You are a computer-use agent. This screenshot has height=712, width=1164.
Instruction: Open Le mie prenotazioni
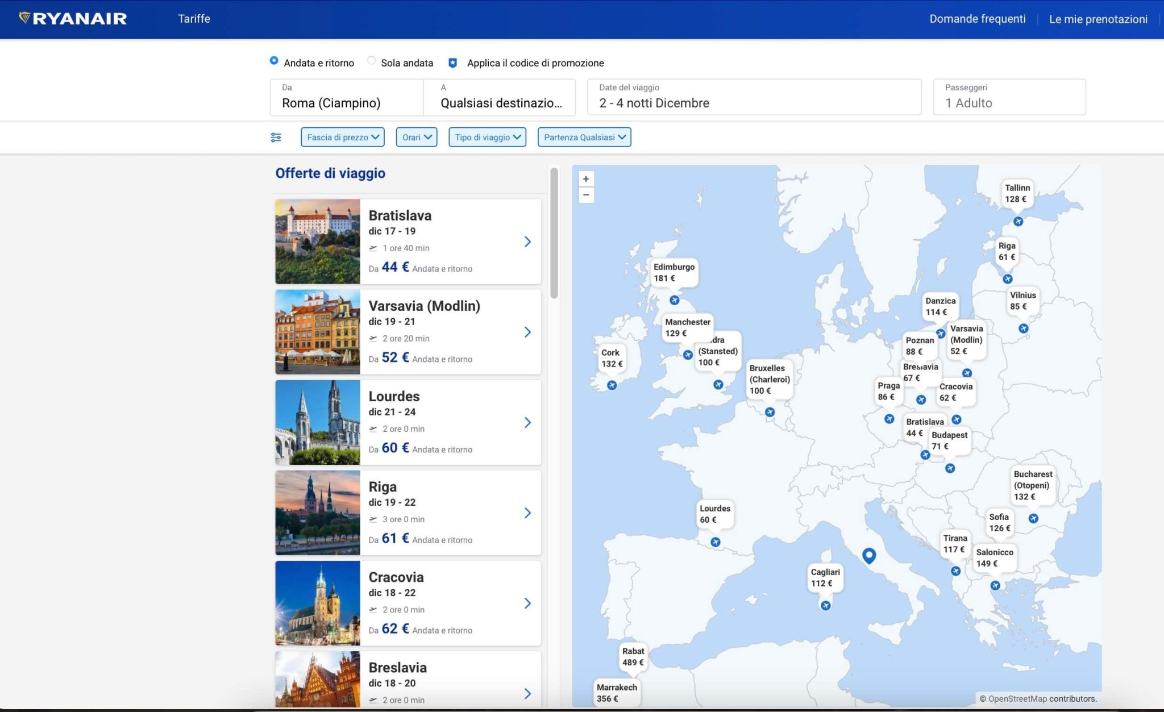(x=1098, y=19)
